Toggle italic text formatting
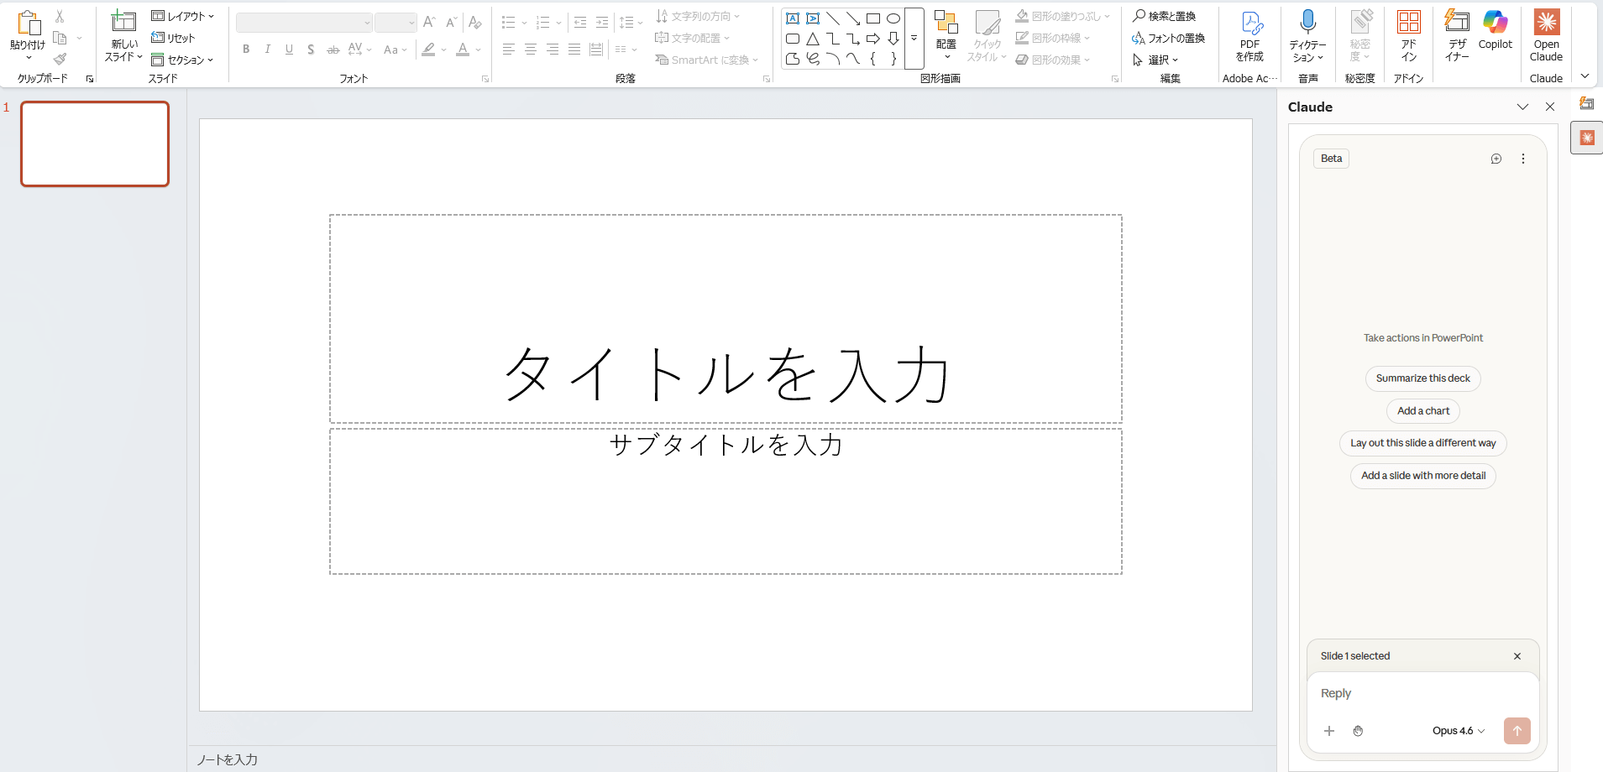Image resolution: width=1603 pixels, height=772 pixels. point(268,50)
